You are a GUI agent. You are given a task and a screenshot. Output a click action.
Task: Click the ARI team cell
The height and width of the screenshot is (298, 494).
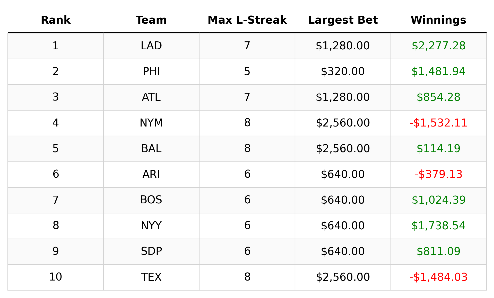(x=151, y=174)
